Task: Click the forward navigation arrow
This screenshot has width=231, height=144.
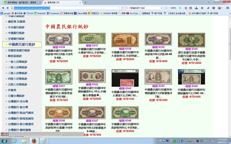Action: click(7, 8)
